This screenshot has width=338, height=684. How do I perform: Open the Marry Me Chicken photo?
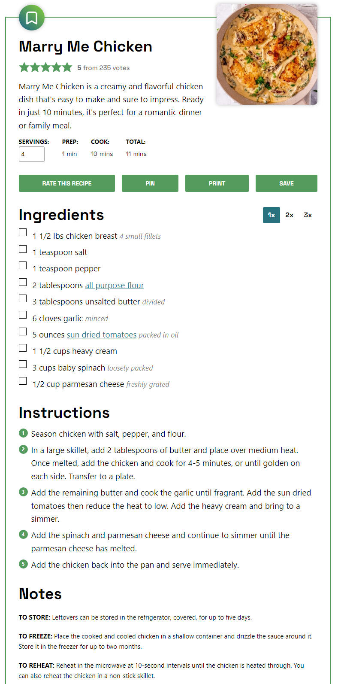pyautogui.click(x=267, y=54)
